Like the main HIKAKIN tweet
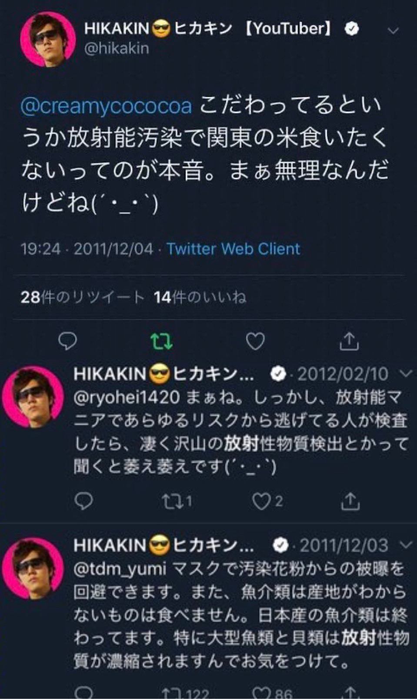 click(255, 342)
